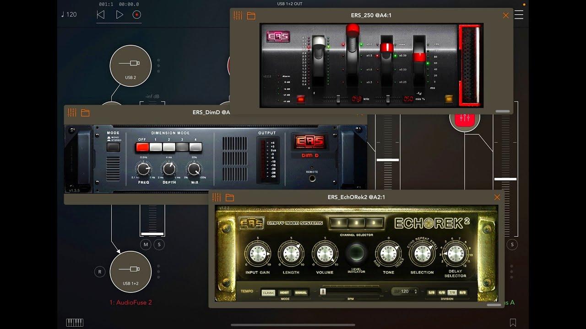This screenshot has width=586, height=329.
Task: Open the piano keyboard icon at bottom left
Action: pyautogui.click(x=75, y=323)
